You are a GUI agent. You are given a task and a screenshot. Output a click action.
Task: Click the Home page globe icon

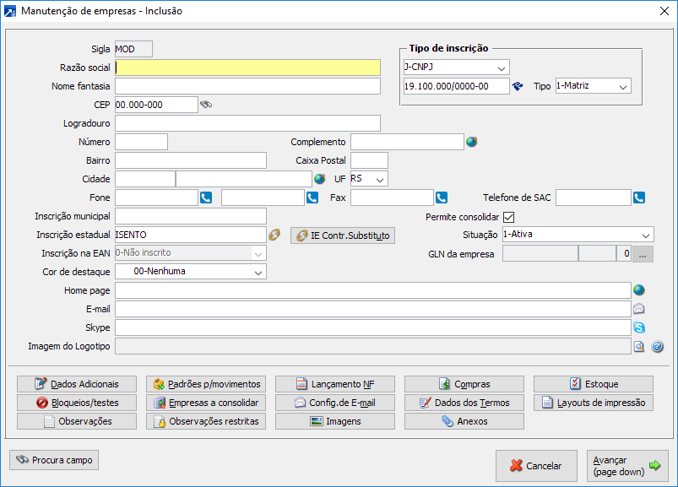[639, 290]
